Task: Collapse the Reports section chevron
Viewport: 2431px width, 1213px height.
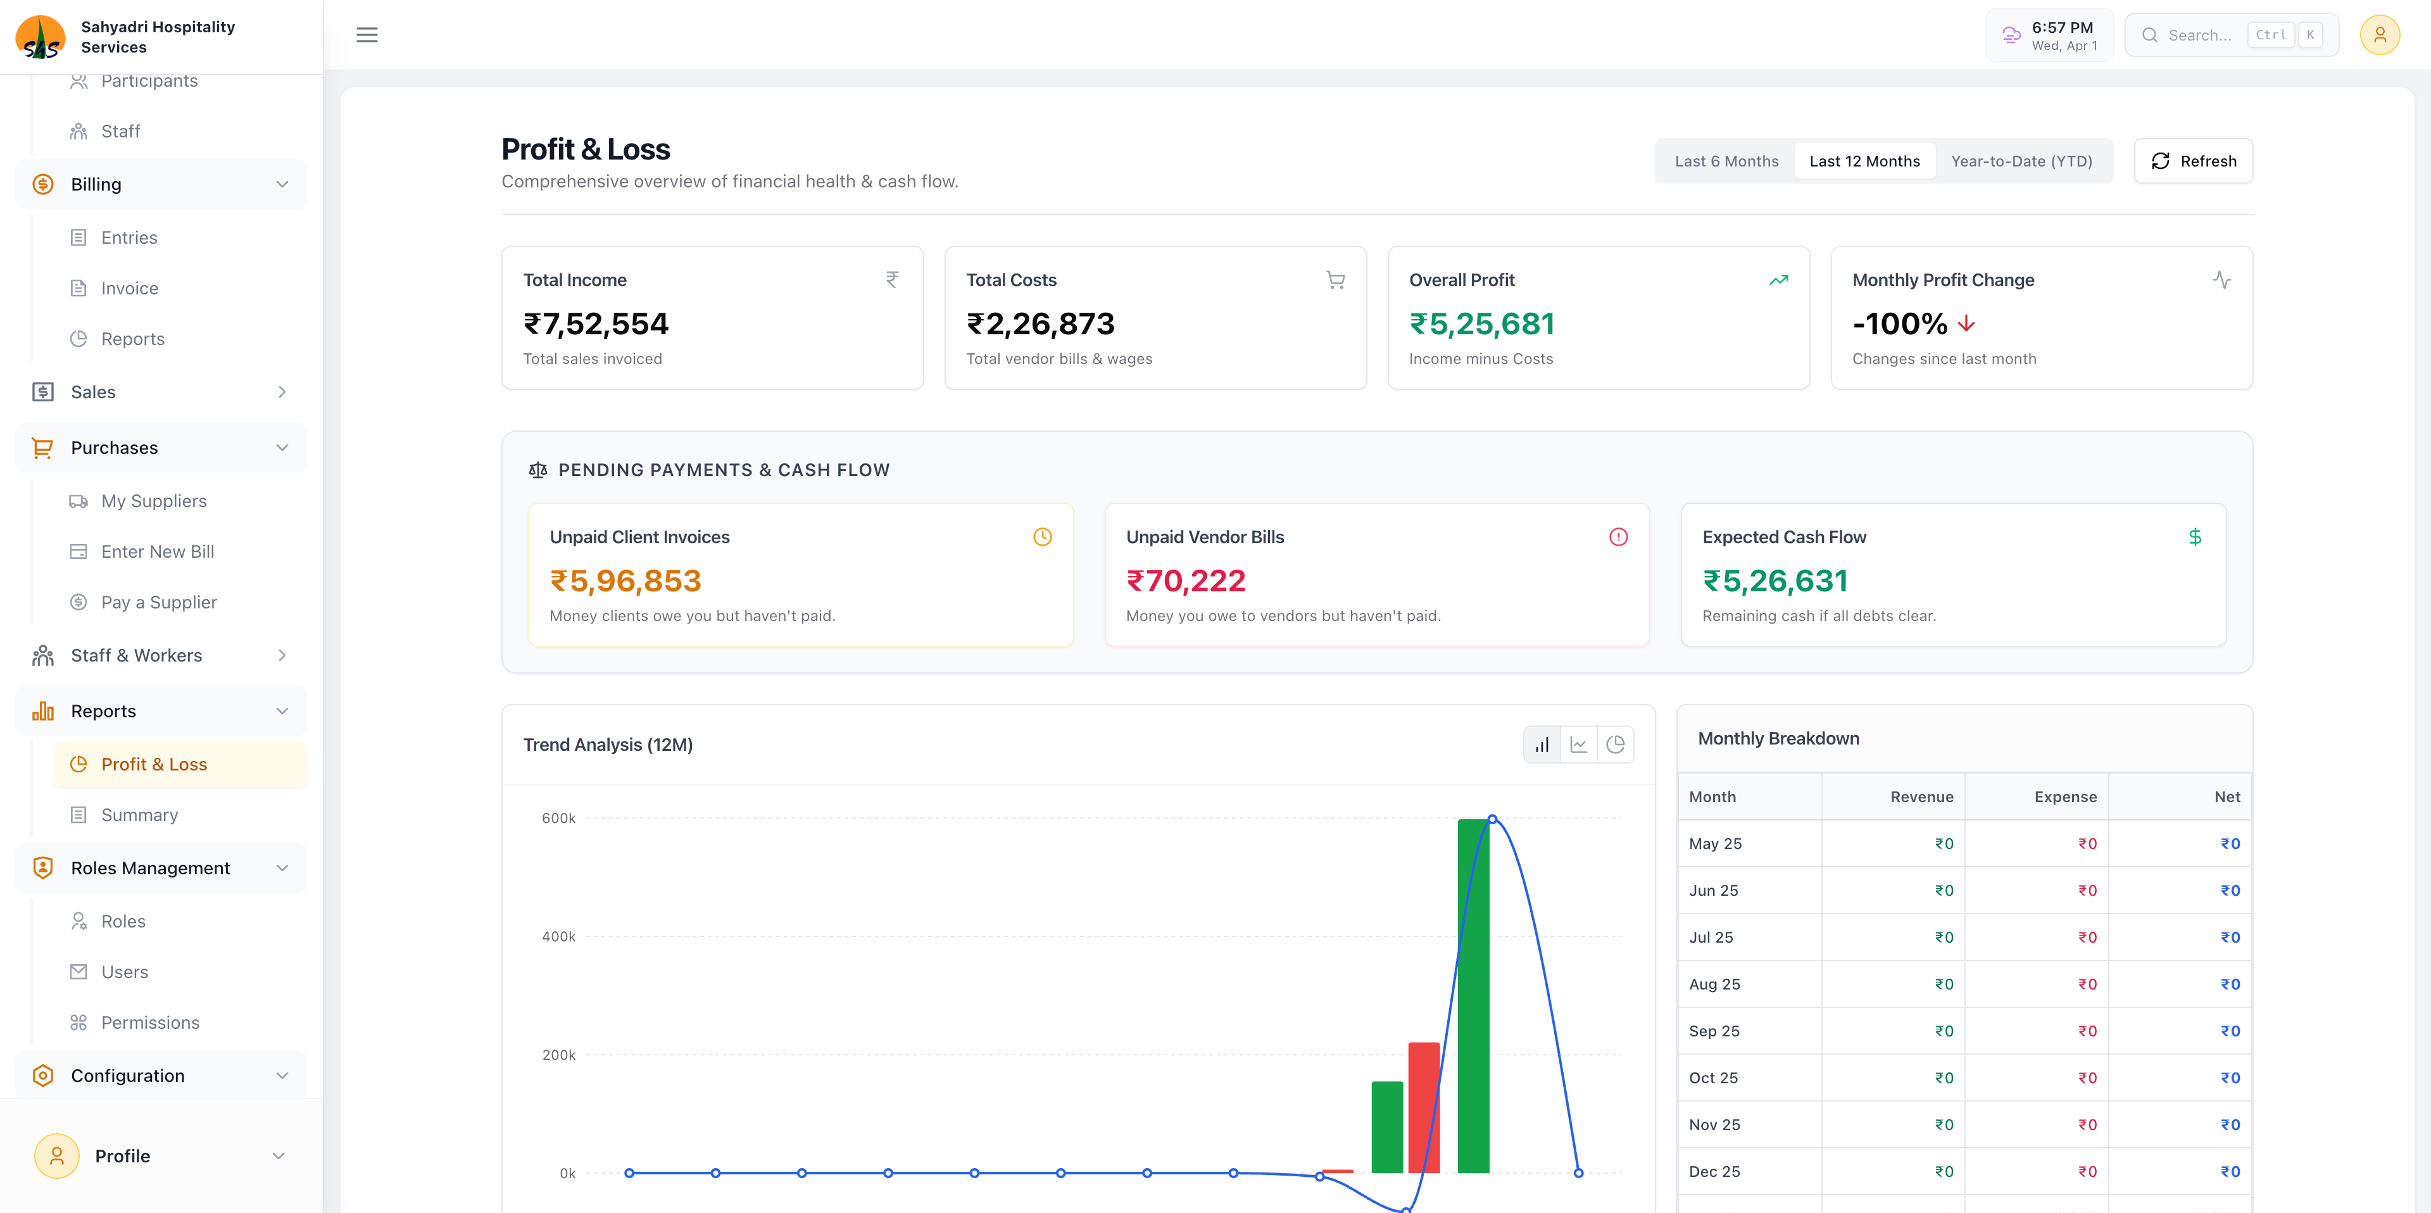Action: click(282, 711)
